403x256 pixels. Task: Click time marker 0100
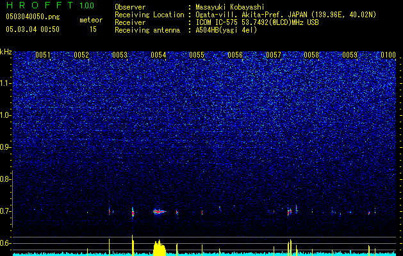[388, 55]
